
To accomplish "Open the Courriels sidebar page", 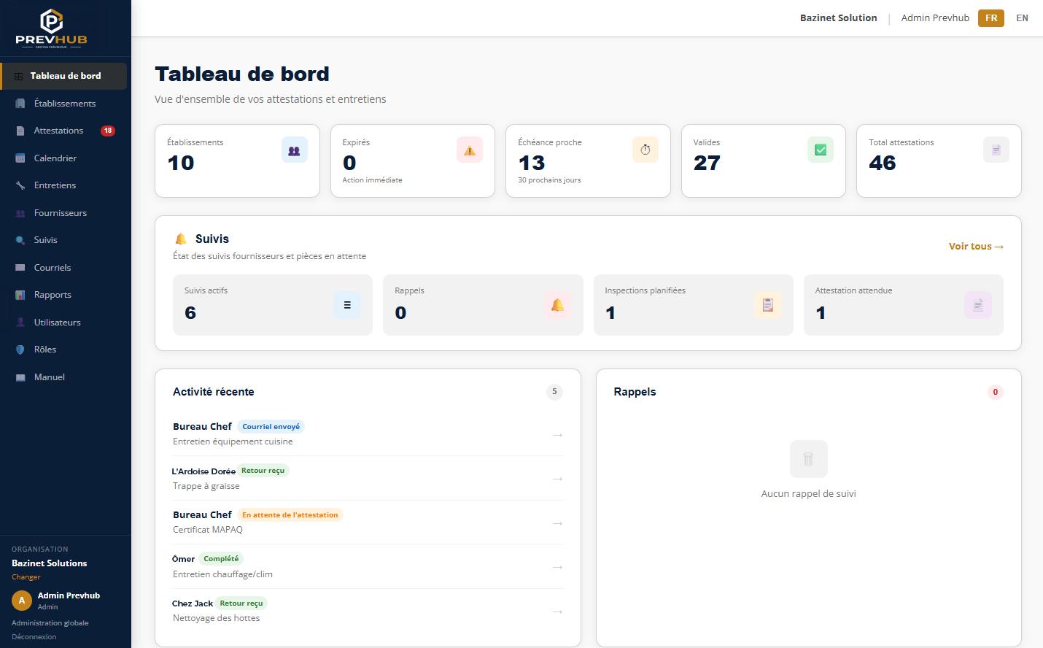I will [x=64, y=268].
